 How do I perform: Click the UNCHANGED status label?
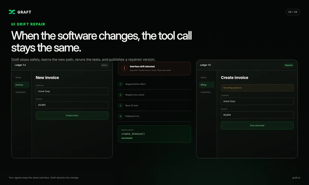[x=127, y=138]
